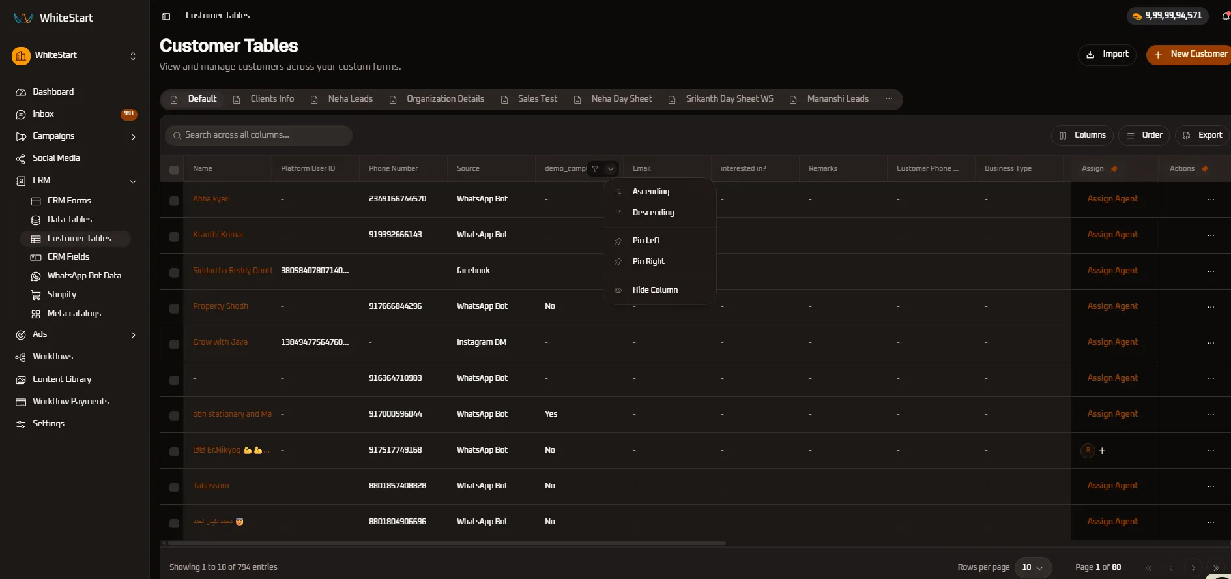Click the pin icon beside Actions header

pos(1205,169)
